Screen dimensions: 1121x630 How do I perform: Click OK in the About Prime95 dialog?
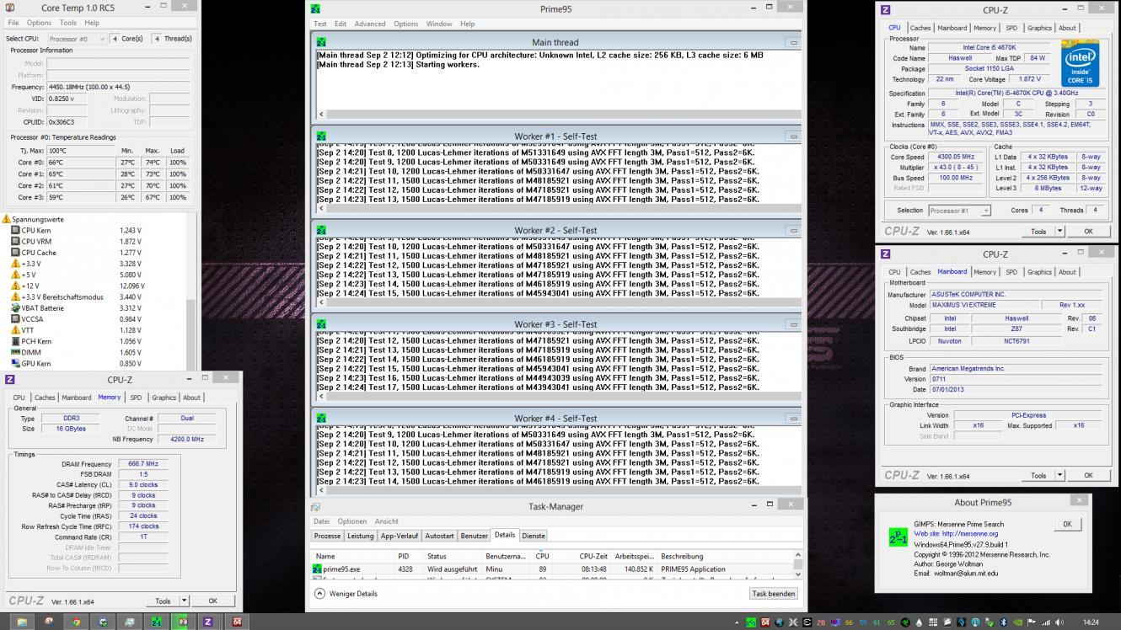coord(1067,524)
